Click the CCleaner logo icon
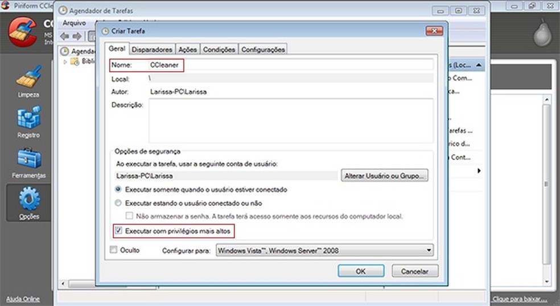This screenshot has height=306, width=560. click(x=23, y=32)
